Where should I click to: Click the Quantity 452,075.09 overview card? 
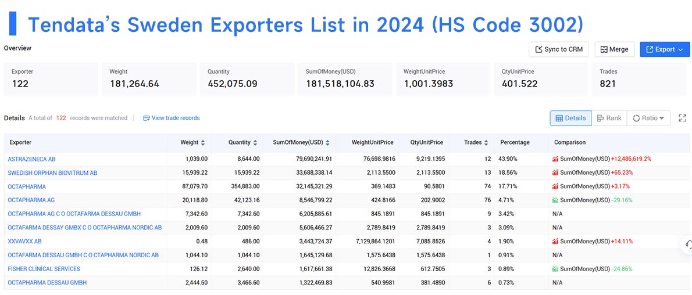click(x=247, y=79)
